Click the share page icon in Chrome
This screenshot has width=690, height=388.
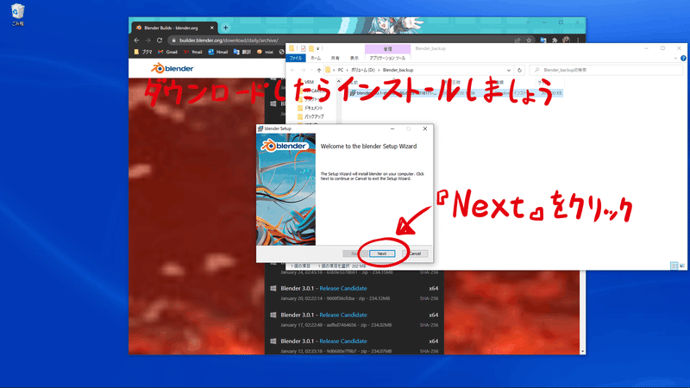pos(517,40)
